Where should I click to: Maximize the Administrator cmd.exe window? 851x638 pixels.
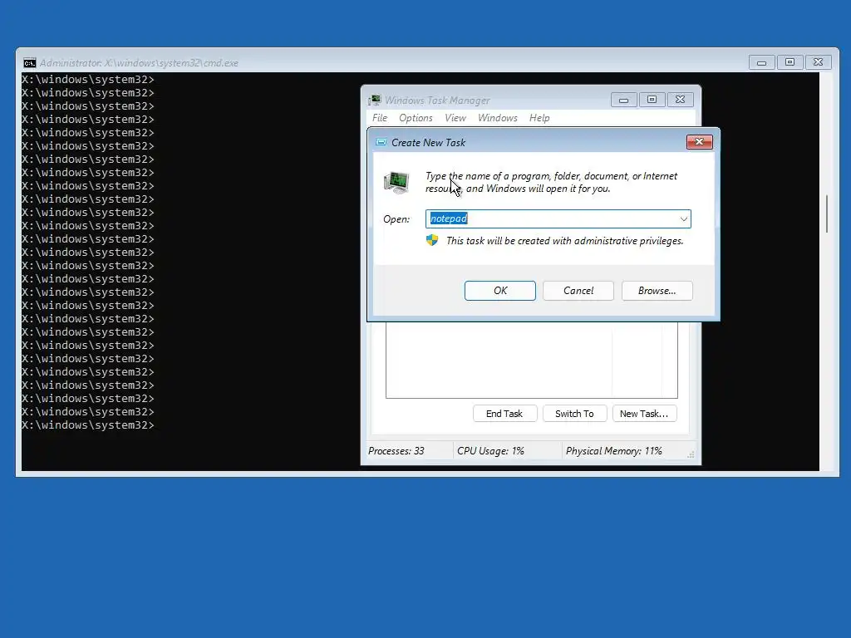(x=790, y=62)
